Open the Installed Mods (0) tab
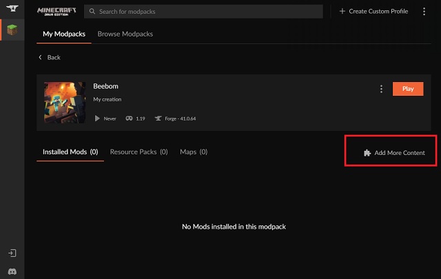This screenshot has height=279, width=441. (x=70, y=152)
